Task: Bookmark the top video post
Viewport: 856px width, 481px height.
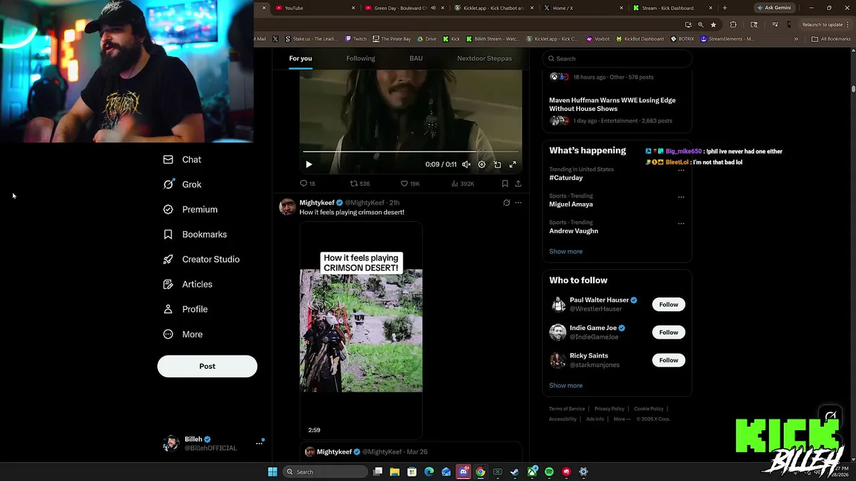Action: tap(505, 184)
